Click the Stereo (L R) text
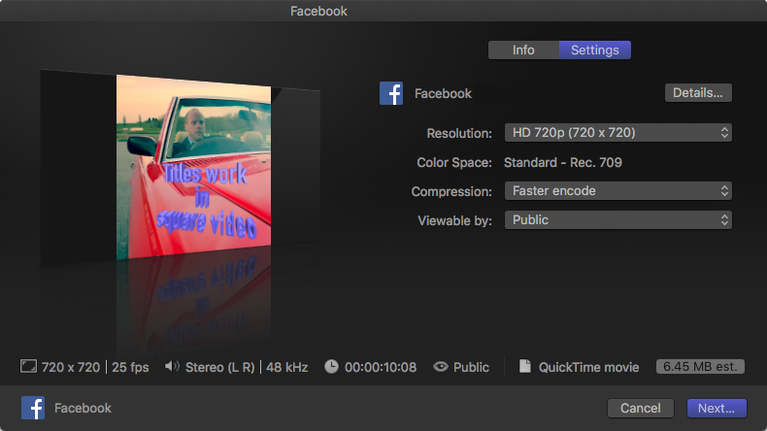The height and width of the screenshot is (431, 767). [220, 367]
